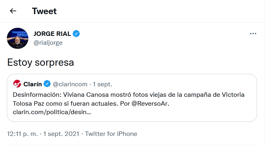Screen dimensions: 266x146
Task: Open the quoted tweet's 1 sept. date
Action: [102, 84]
